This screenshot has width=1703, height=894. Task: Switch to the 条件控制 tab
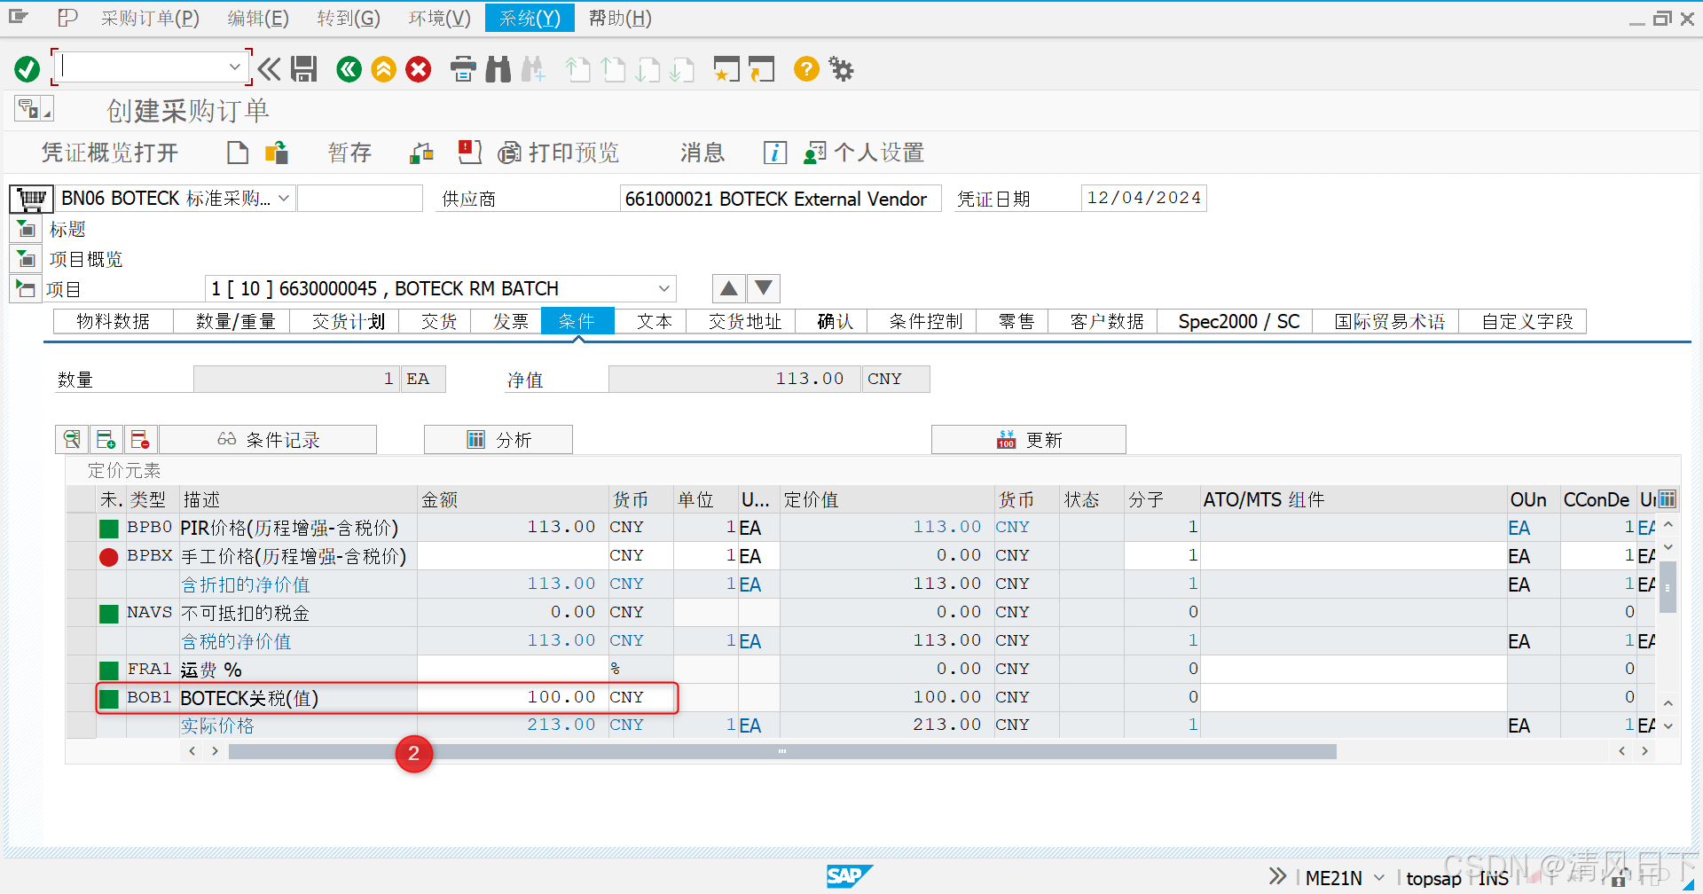[x=925, y=321]
